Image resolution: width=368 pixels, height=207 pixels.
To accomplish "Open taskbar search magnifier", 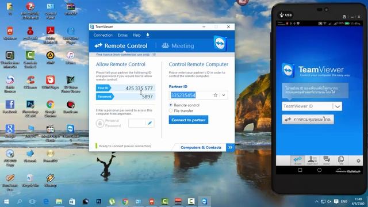I will click(20, 201).
